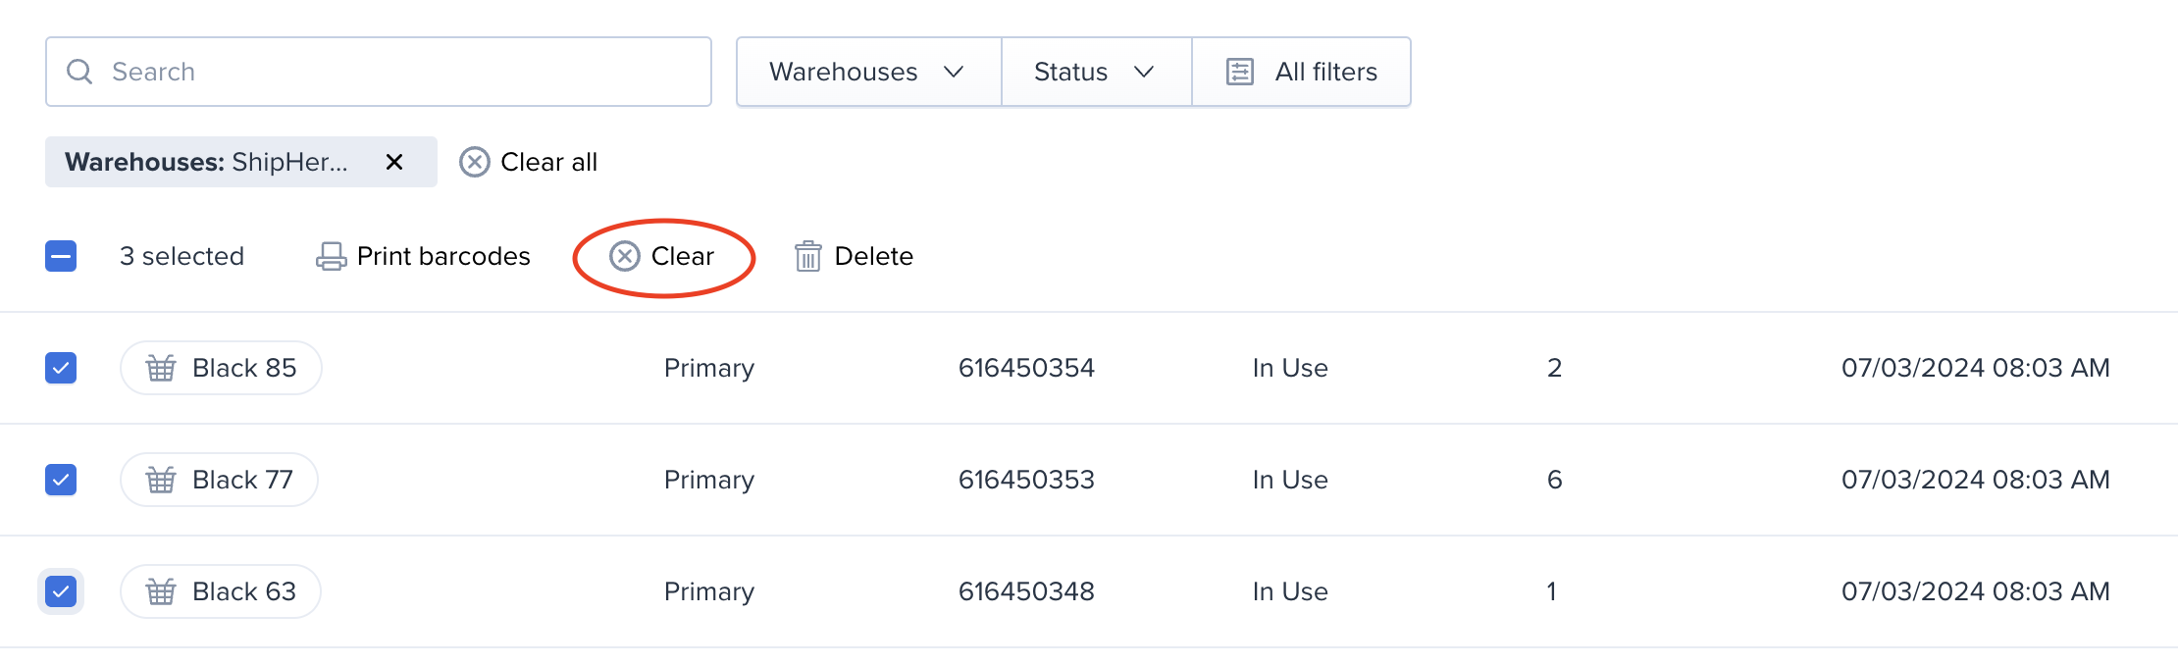Click the Print barcodes button
Screen dimensions: 2178x665
pos(423,256)
